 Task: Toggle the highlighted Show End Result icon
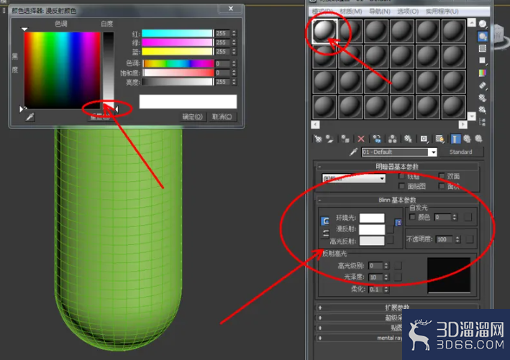tap(455, 139)
